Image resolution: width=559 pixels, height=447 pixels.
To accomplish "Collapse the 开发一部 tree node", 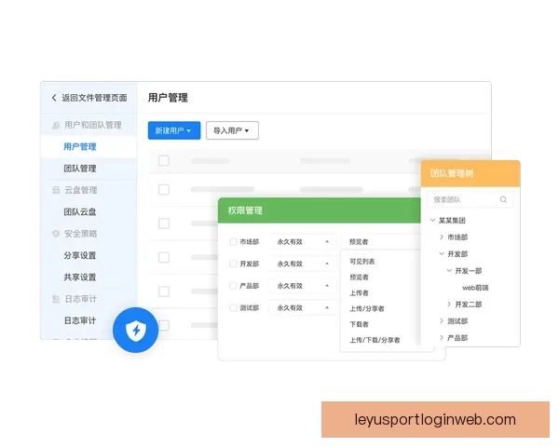I will (x=449, y=271).
